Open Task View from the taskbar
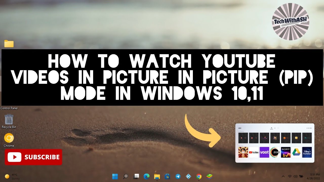This screenshot has height=182, width=324. [x=136, y=176]
